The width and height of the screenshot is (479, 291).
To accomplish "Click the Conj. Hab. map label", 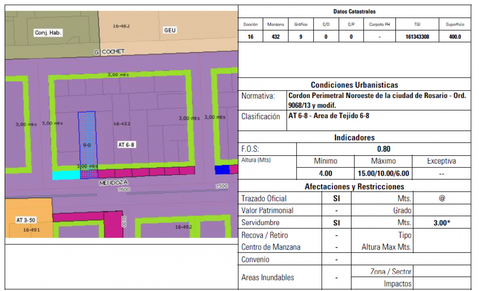I will (48, 32).
